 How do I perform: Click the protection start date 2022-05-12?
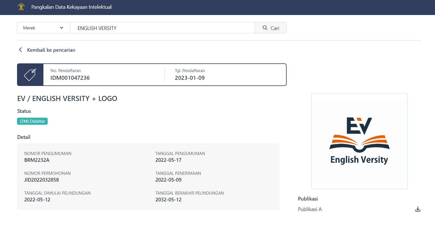coord(37,200)
